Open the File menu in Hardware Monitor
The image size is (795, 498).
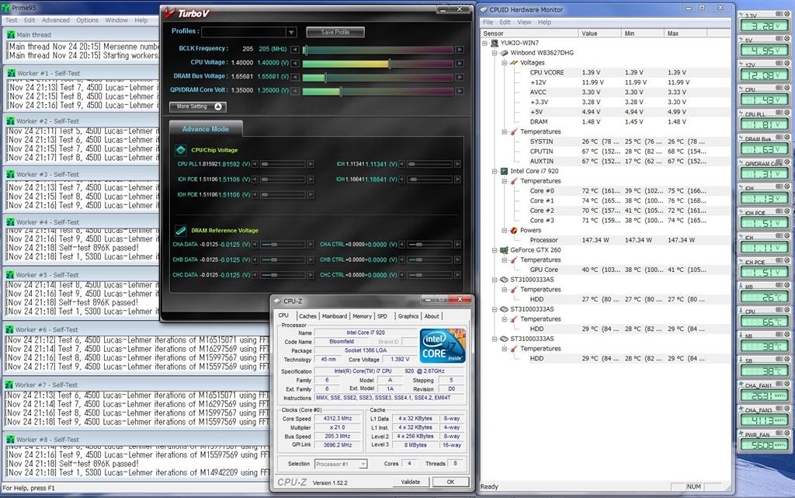[488, 23]
